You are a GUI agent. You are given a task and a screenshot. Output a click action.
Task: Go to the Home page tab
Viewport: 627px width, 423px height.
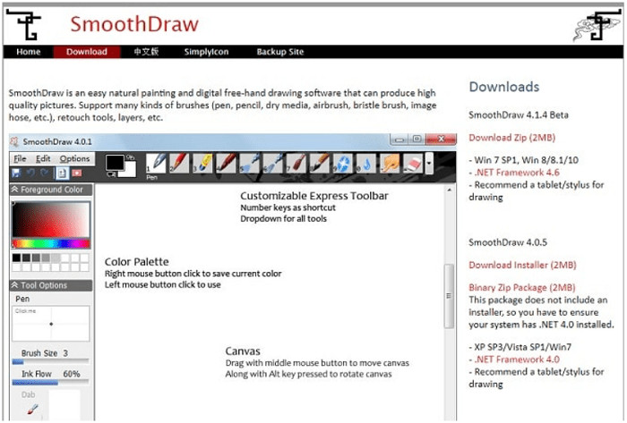tap(29, 52)
